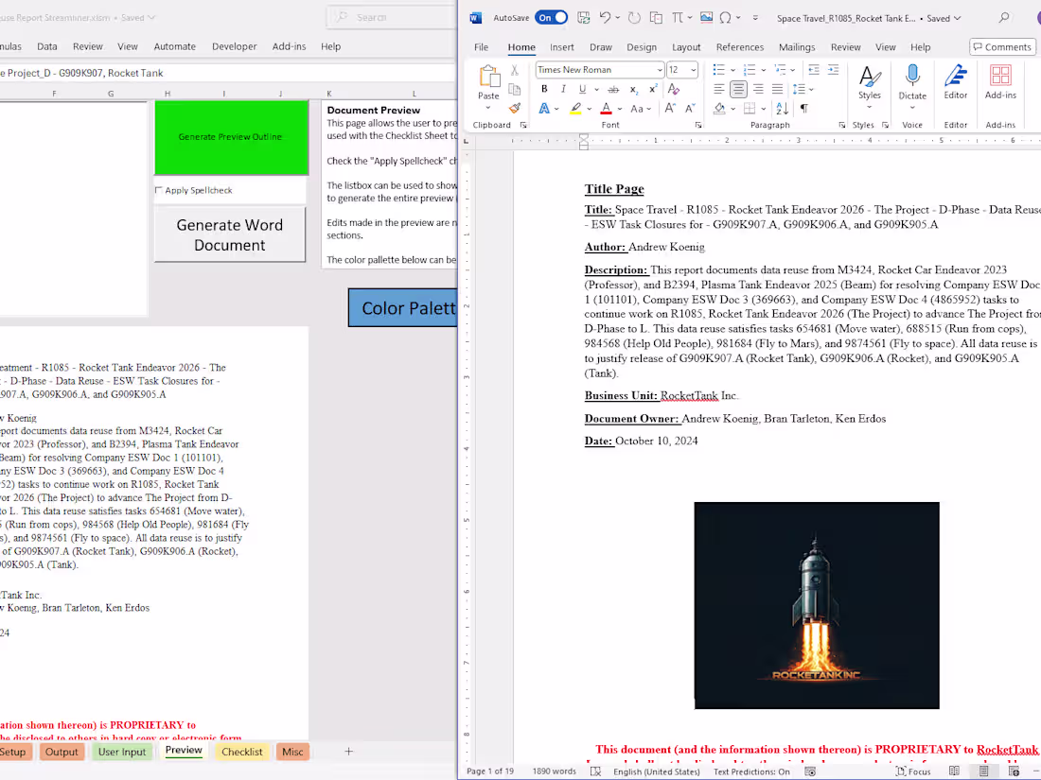Apply strikethrough to text

[x=613, y=89]
